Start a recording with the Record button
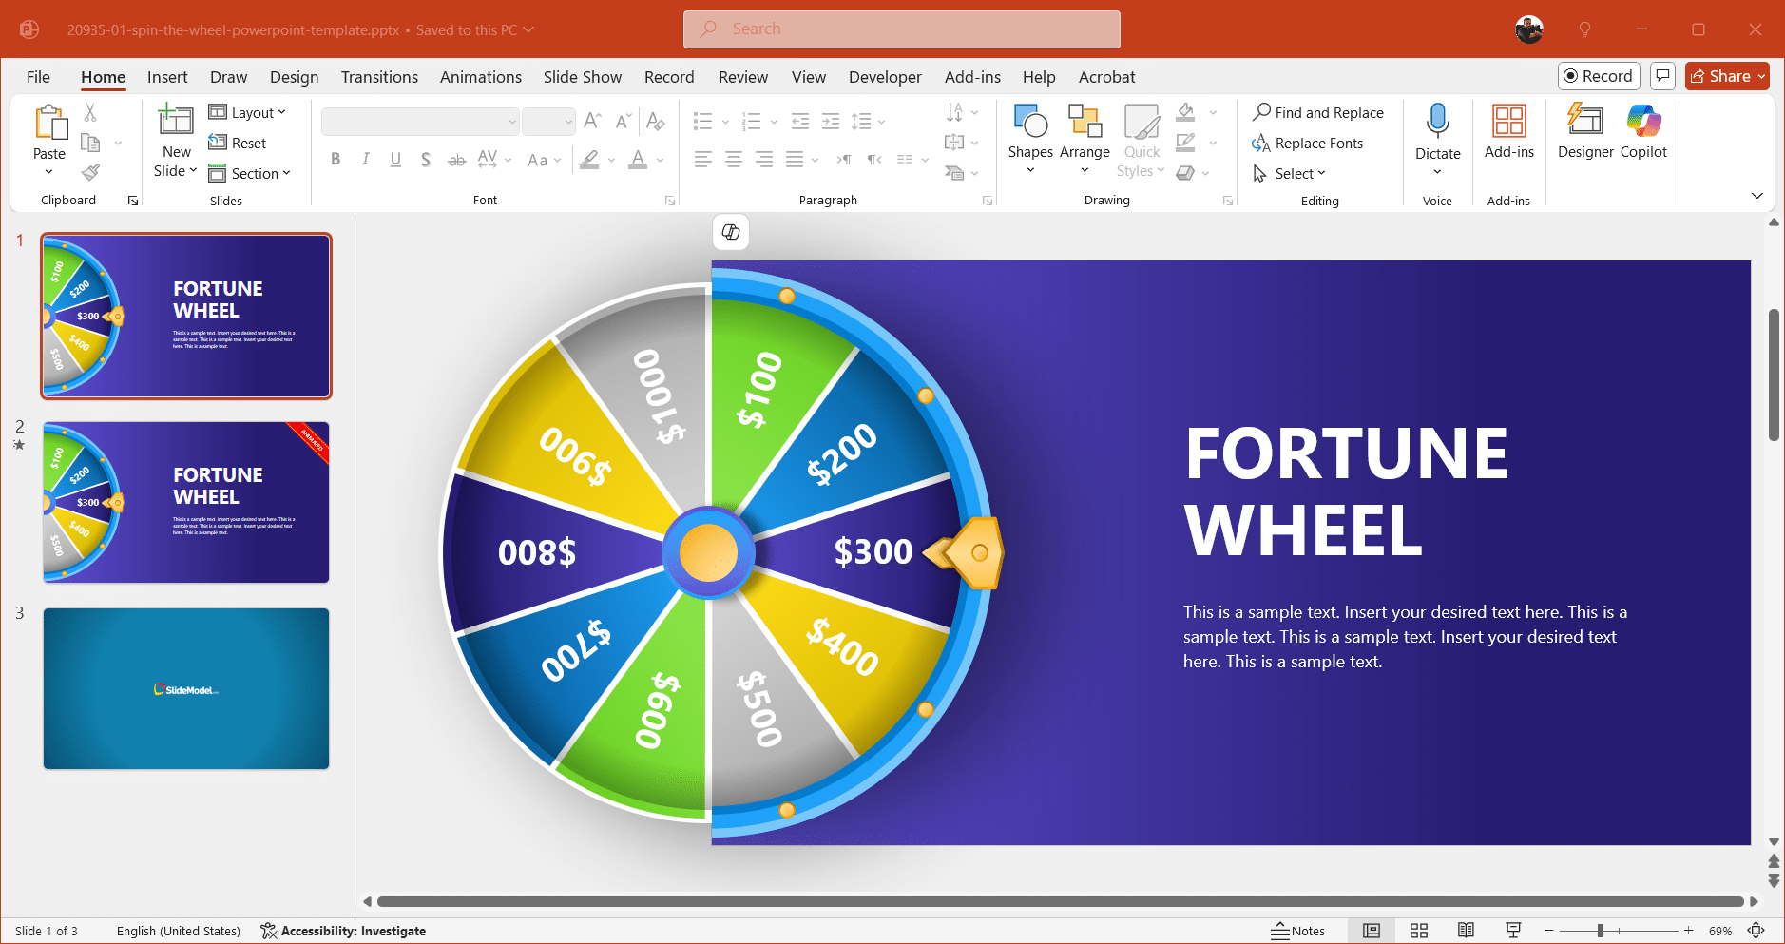Screen dimensions: 1785x944 pyautogui.click(x=1598, y=76)
